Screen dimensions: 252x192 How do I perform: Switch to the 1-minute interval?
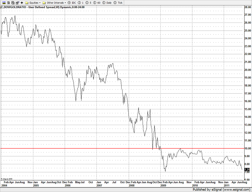tap(81, 3)
